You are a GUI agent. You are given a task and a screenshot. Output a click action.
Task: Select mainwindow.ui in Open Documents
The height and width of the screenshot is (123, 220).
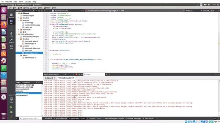(22, 95)
